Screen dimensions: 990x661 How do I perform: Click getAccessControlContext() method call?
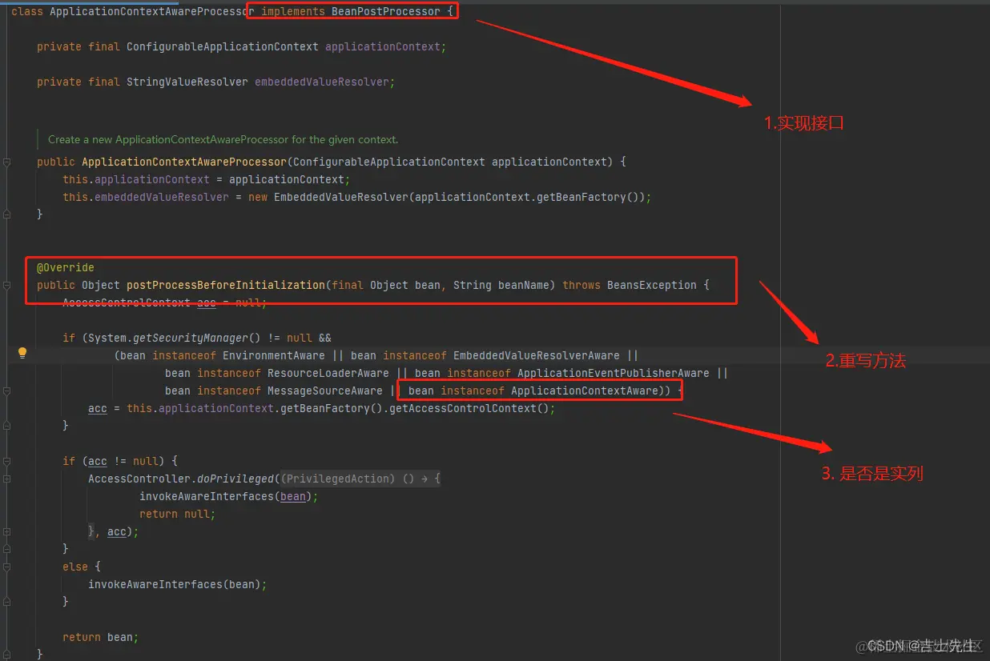(469, 408)
